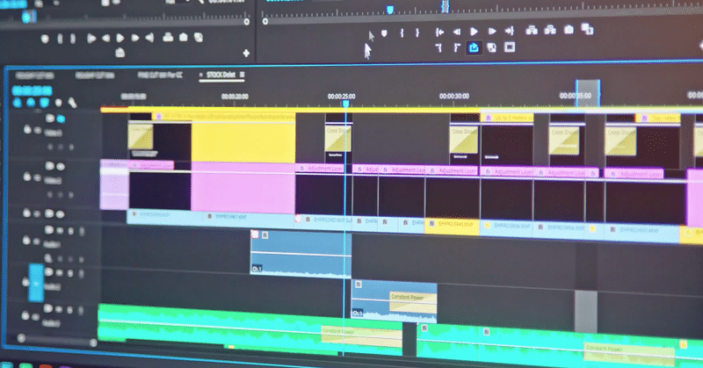Image resolution: width=703 pixels, height=368 pixels.
Task: Open Comparison View in the Program monitor
Action: [x=587, y=30]
